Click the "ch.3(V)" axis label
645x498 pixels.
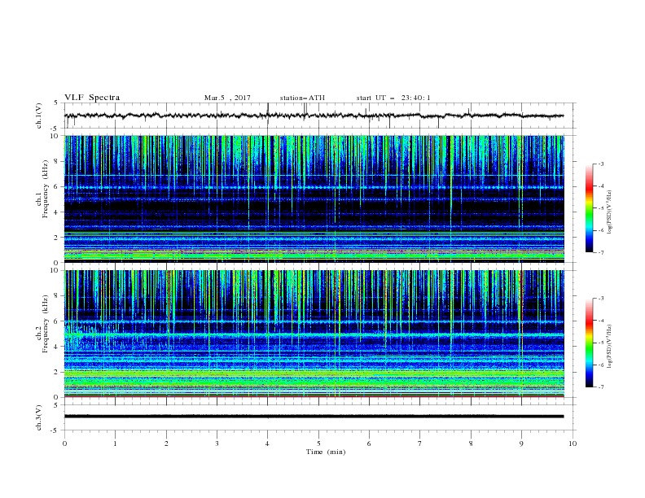(39, 417)
